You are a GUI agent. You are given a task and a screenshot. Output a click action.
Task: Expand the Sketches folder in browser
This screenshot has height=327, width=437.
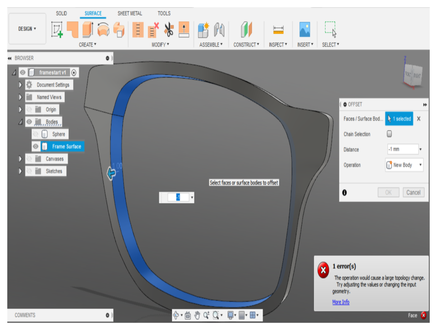[20, 171]
